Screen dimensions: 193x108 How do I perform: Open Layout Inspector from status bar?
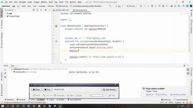tap(181, 100)
